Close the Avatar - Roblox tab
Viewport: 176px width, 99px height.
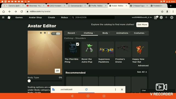coord(126,5)
